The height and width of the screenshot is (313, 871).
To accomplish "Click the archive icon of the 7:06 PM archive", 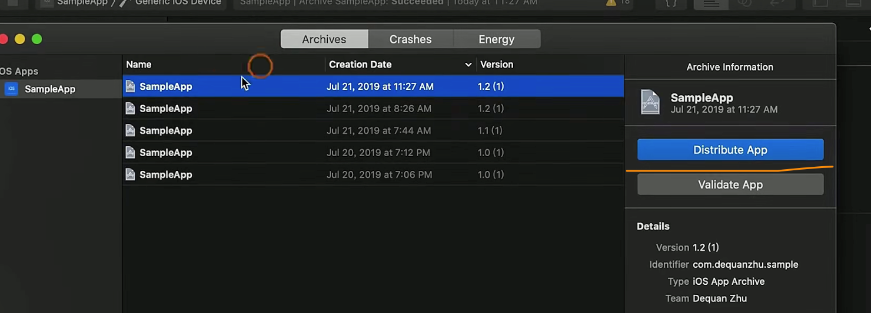I will (131, 174).
